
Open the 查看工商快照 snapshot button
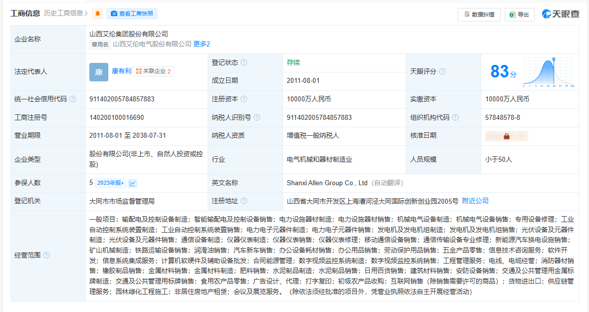click(x=132, y=13)
